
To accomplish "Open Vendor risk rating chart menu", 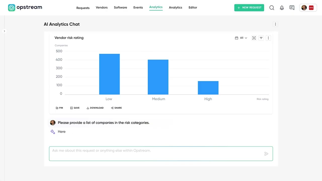I will (x=268, y=38).
